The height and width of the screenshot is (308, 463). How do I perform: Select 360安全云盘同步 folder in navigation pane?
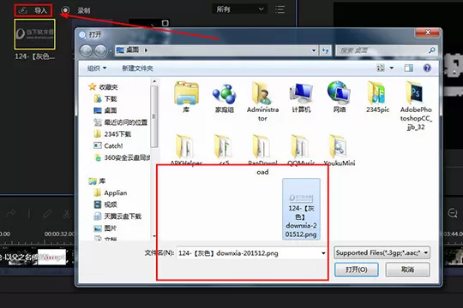tap(122, 157)
